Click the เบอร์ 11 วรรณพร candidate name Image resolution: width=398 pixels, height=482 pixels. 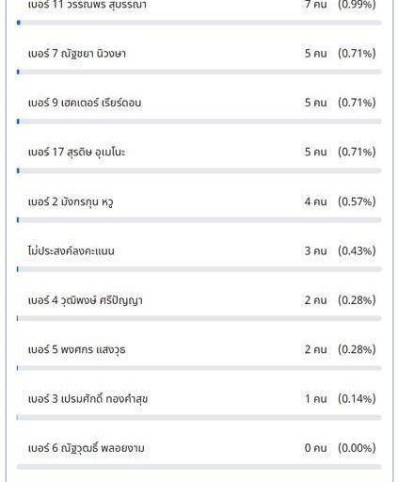point(88,5)
